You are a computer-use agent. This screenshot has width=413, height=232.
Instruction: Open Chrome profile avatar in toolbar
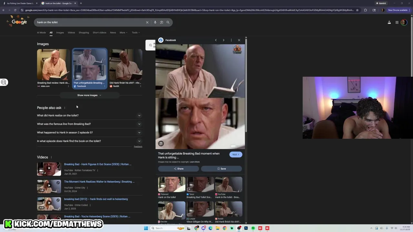point(383,10)
